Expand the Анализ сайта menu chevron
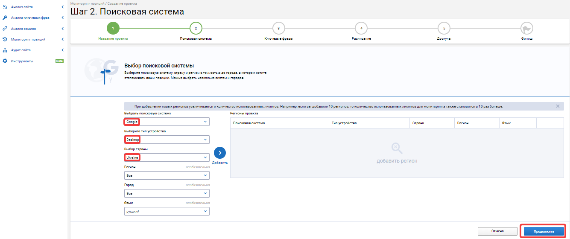Viewport: 570px width, 239px height. coord(62,7)
